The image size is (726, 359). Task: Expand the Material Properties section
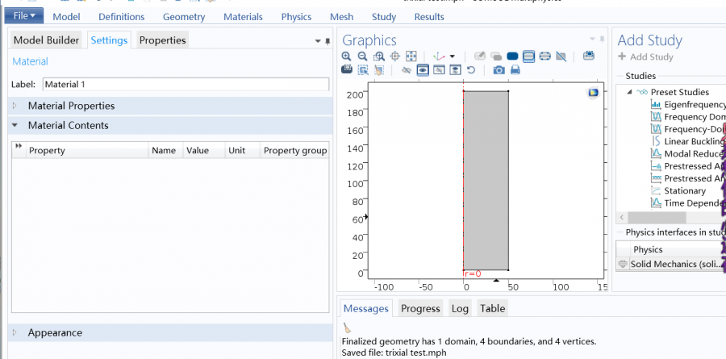pos(71,106)
